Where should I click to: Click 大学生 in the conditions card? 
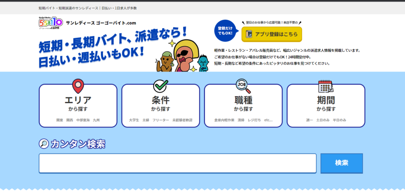click(x=134, y=120)
